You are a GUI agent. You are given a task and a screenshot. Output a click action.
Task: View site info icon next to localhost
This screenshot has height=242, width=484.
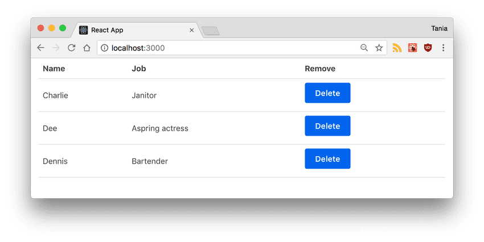(x=105, y=48)
